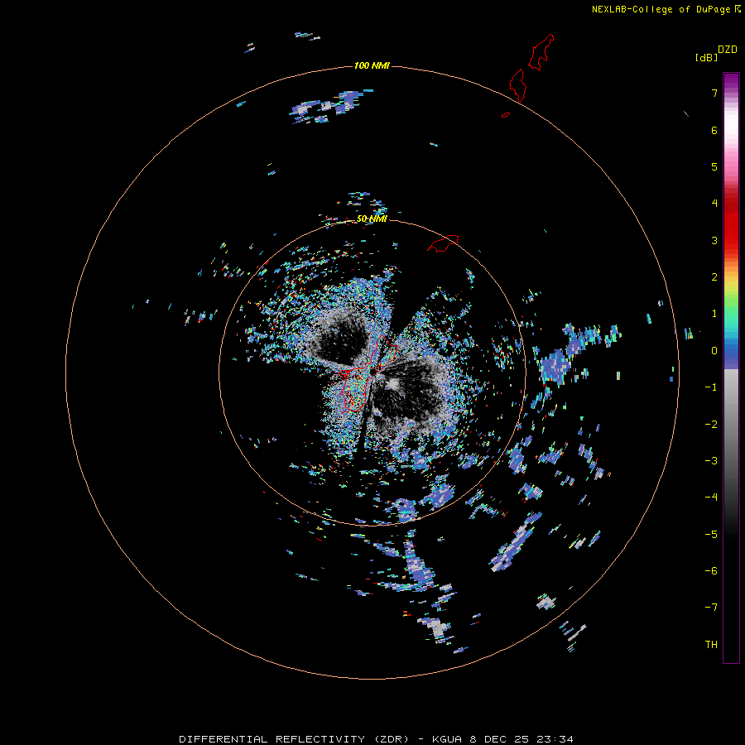The height and width of the screenshot is (745, 745).
Task: Click the 100 NMI range ring label
Action: [372, 65]
